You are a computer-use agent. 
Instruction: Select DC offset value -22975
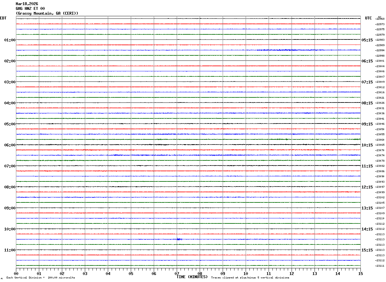380,29
